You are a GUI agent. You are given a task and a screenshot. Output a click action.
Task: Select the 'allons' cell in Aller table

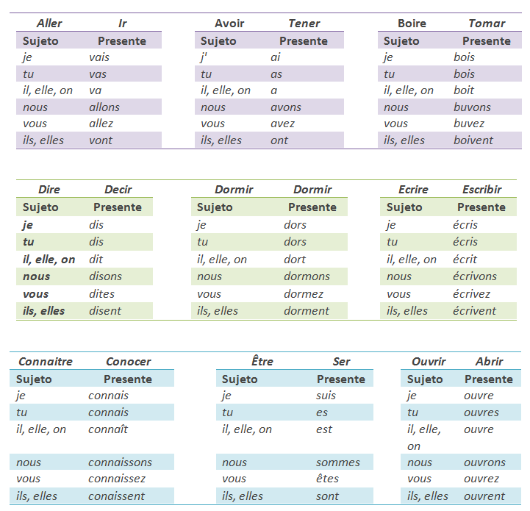pos(104,107)
